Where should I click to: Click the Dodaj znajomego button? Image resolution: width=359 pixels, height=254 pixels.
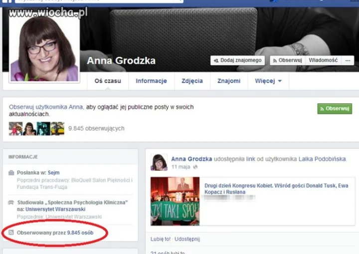(x=237, y=61)
